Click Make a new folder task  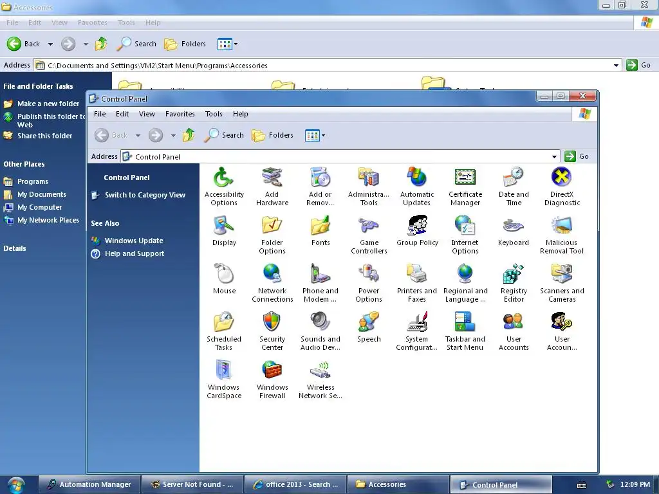(48, 104)
